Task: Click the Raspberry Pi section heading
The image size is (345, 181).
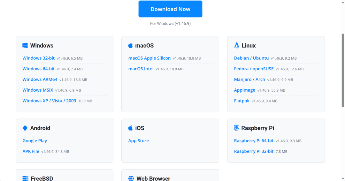Action: click(258, 128)
